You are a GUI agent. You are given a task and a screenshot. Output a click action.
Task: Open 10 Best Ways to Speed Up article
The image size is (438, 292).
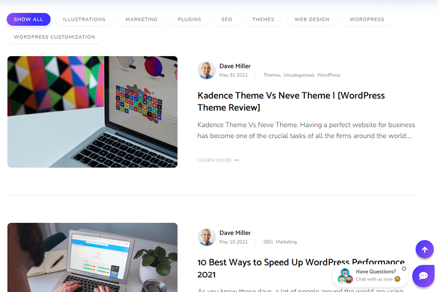pos(301,268)
